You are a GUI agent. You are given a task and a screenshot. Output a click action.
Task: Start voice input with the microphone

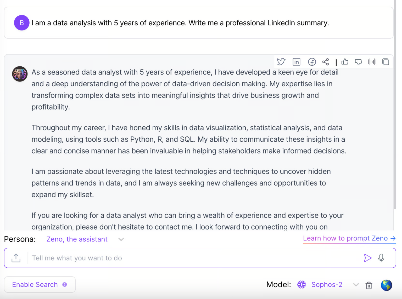pos(381,258)
